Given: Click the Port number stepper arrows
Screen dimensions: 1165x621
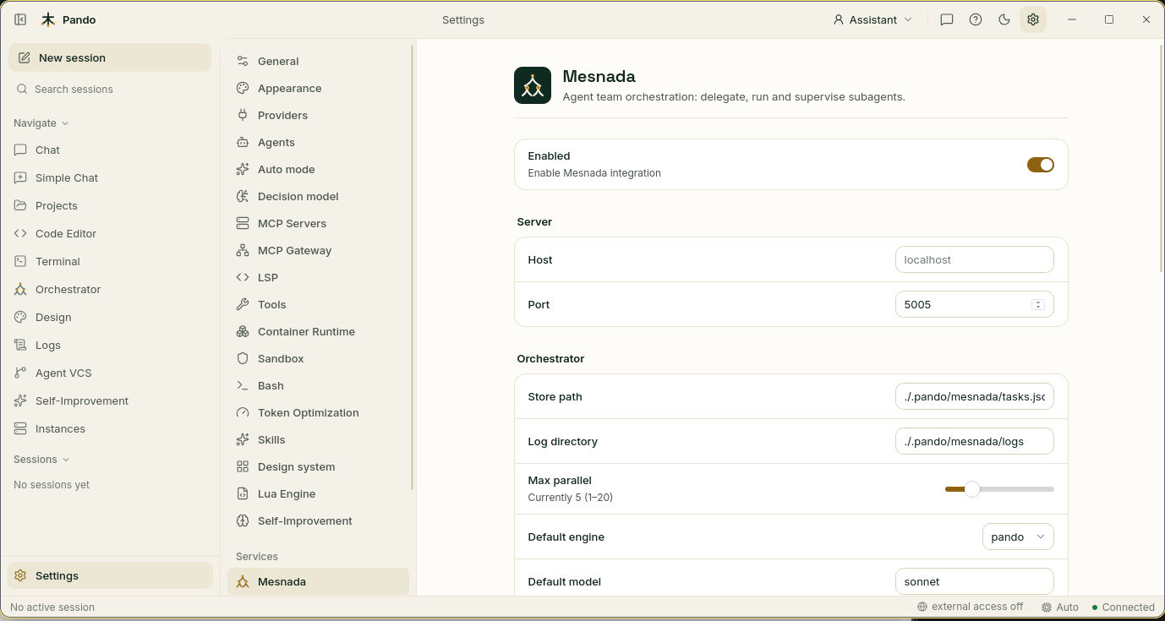Looking at the screenshot, I should 1038,304.
